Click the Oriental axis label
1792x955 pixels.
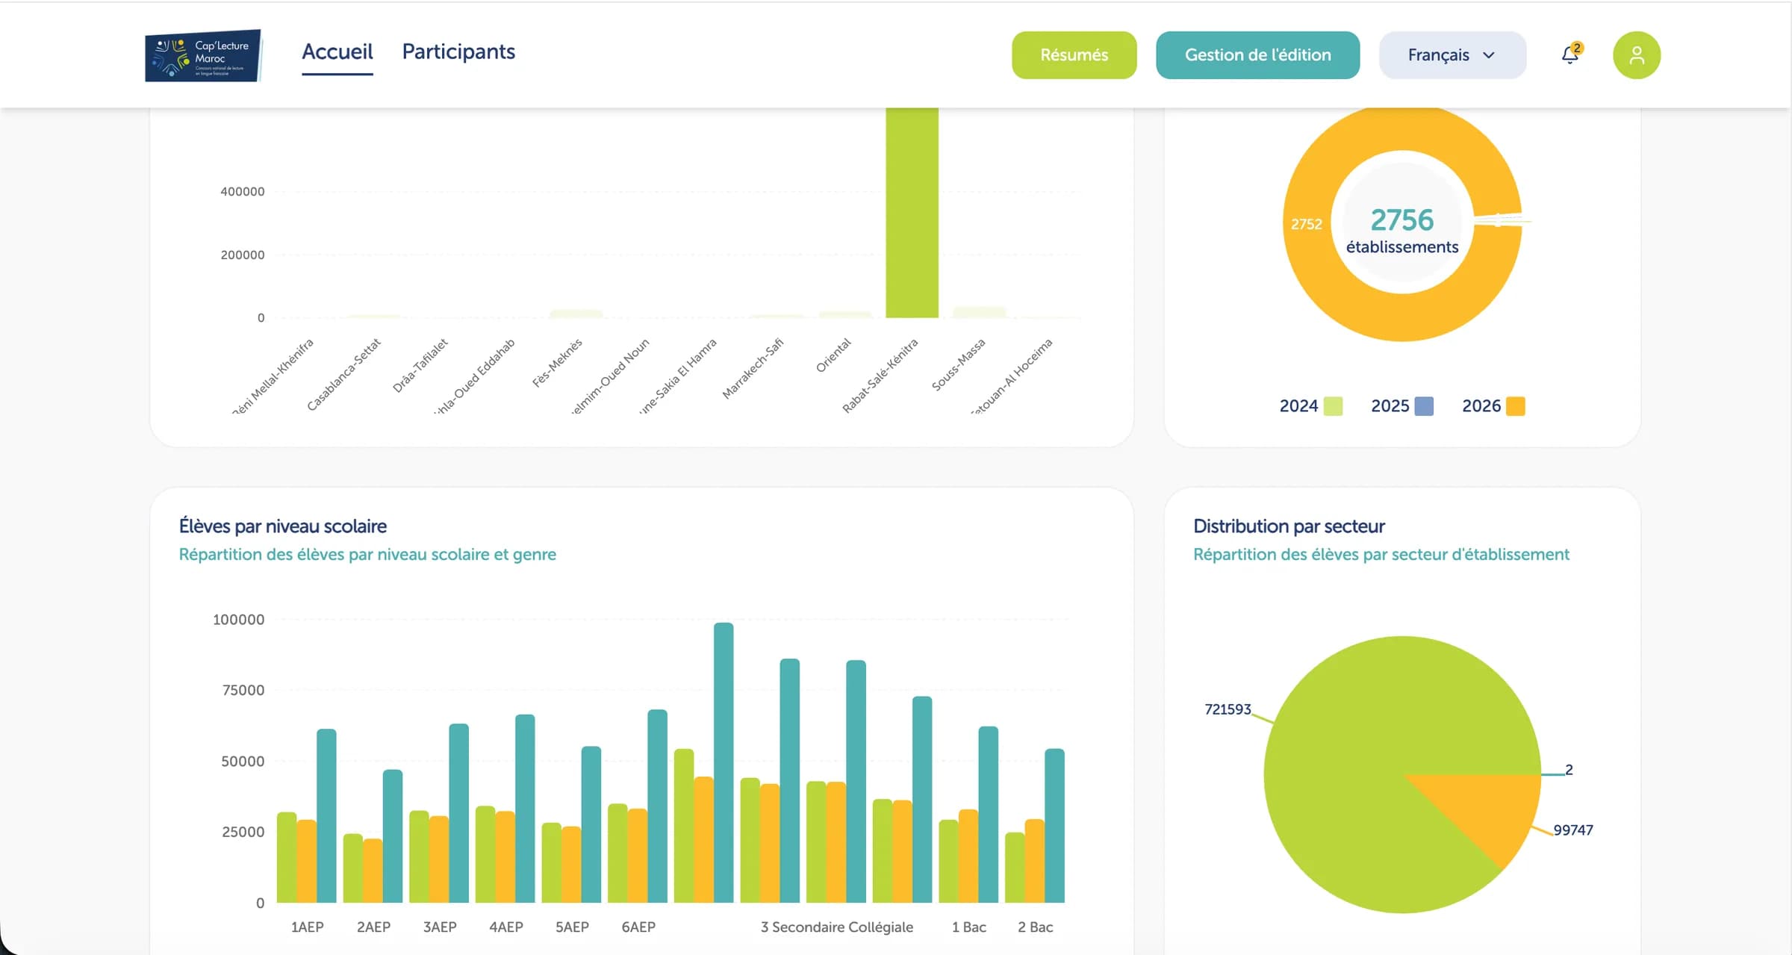[833, 355]
